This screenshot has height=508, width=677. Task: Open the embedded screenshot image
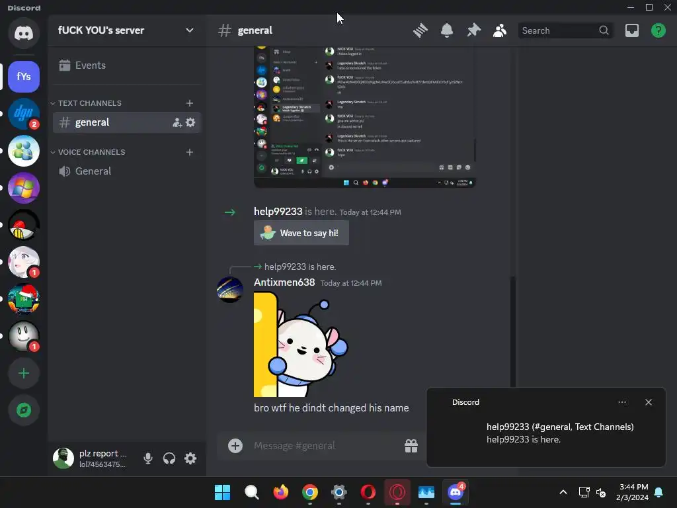pos(365,118)
